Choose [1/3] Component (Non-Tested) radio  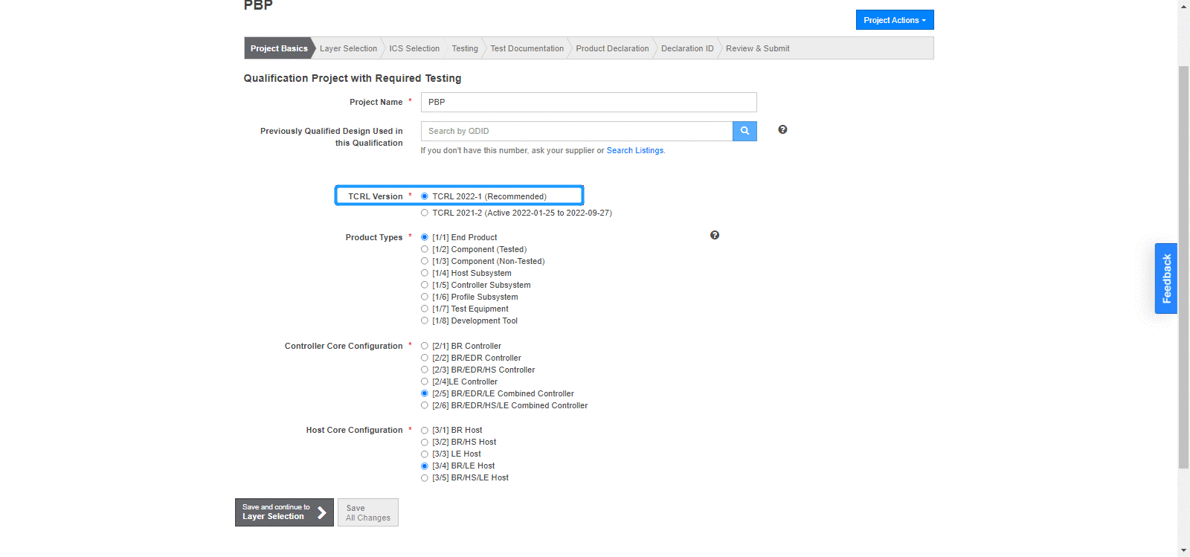point(425,261)
